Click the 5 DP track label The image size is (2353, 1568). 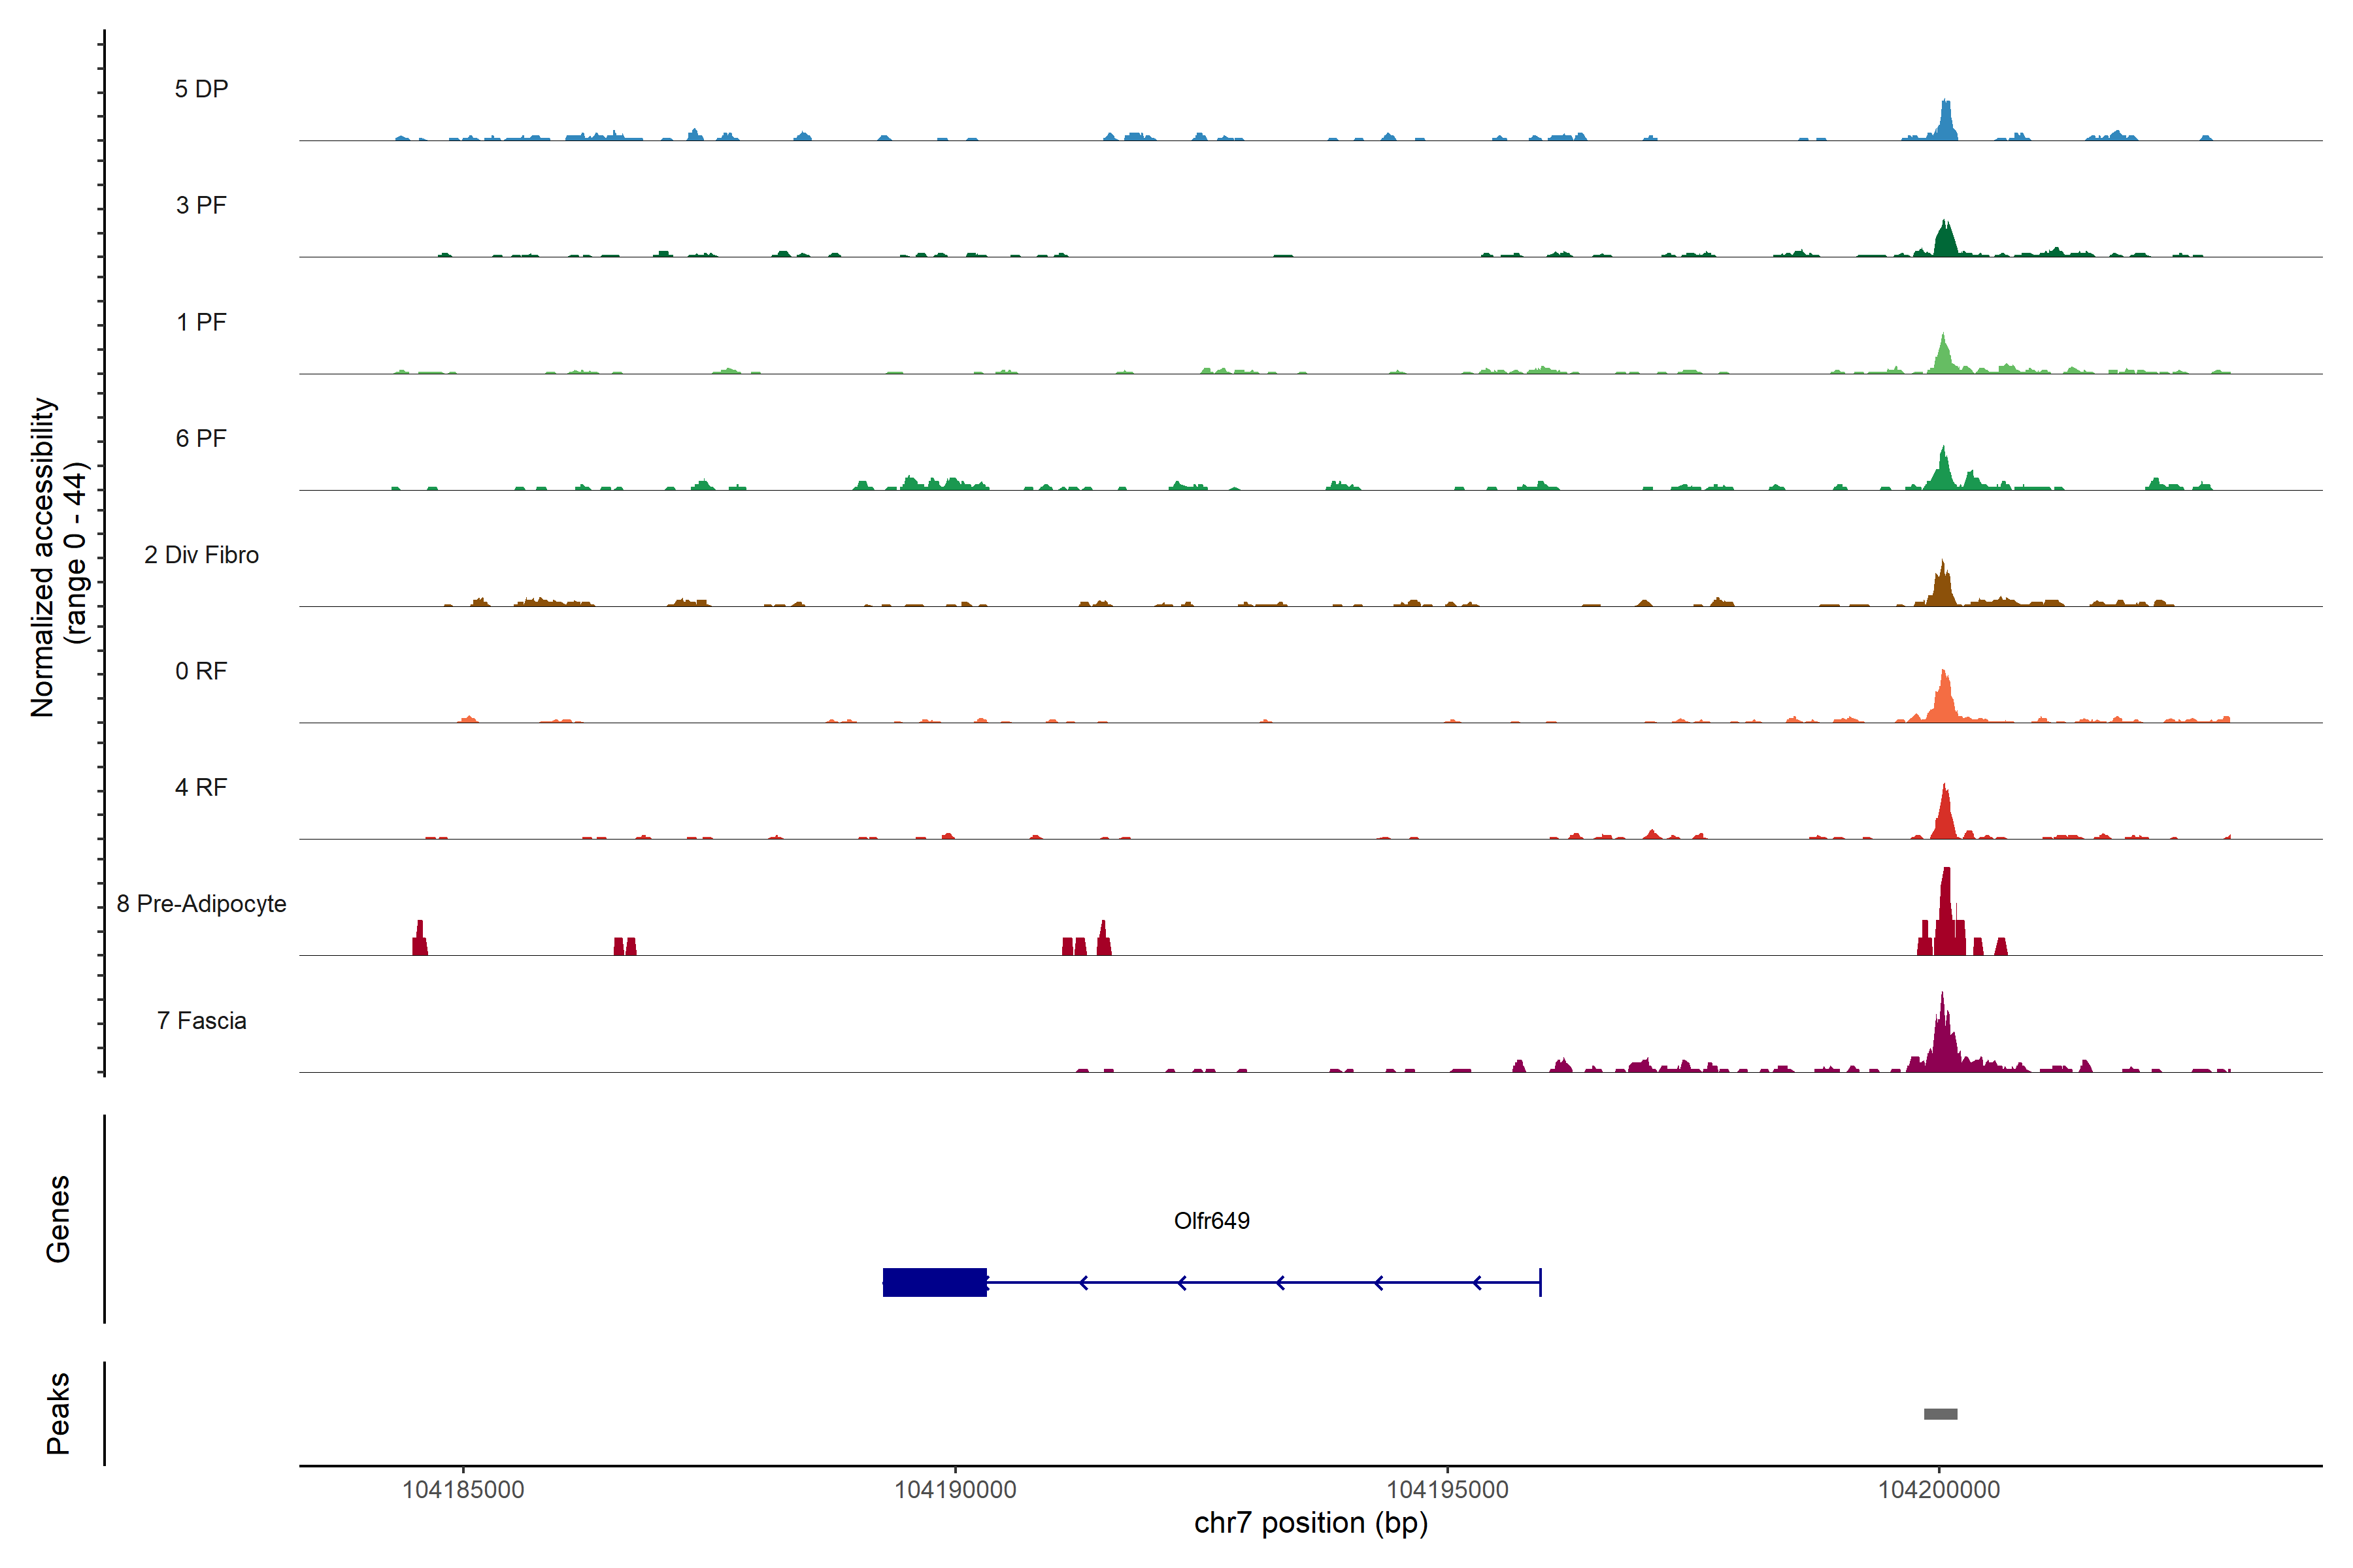[201, 89]
